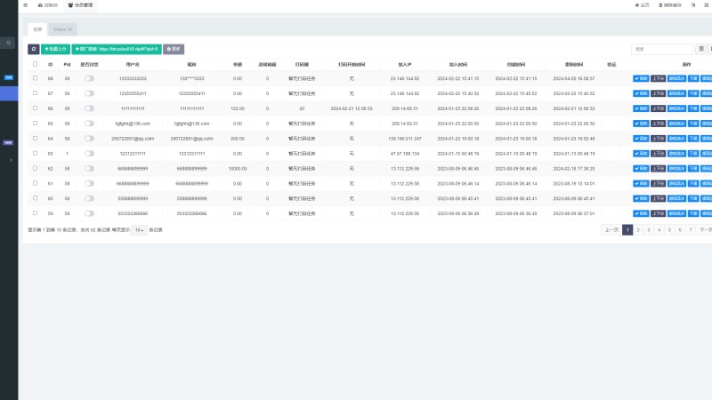Screen dimensions: 712x400
Task: Sort by the ID column header
Action: (51, 64)
